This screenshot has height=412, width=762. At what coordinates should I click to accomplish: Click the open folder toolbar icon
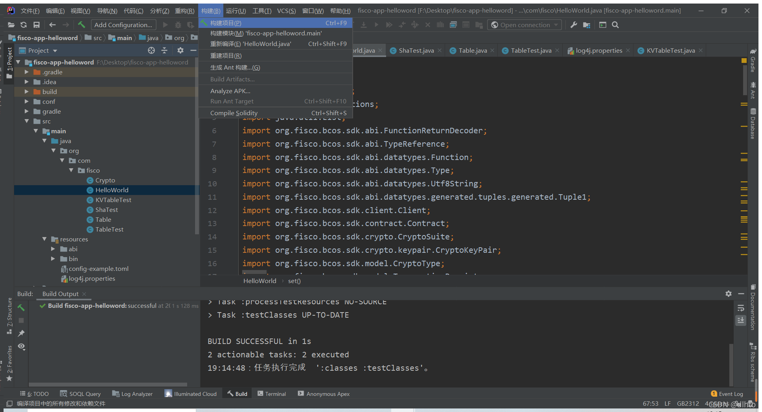tap(11, 25)
